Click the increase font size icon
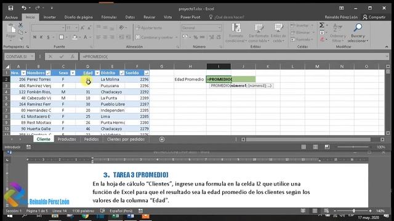This screenshot has width=394, height=221. pyautogui.click(x=82, y=28)
